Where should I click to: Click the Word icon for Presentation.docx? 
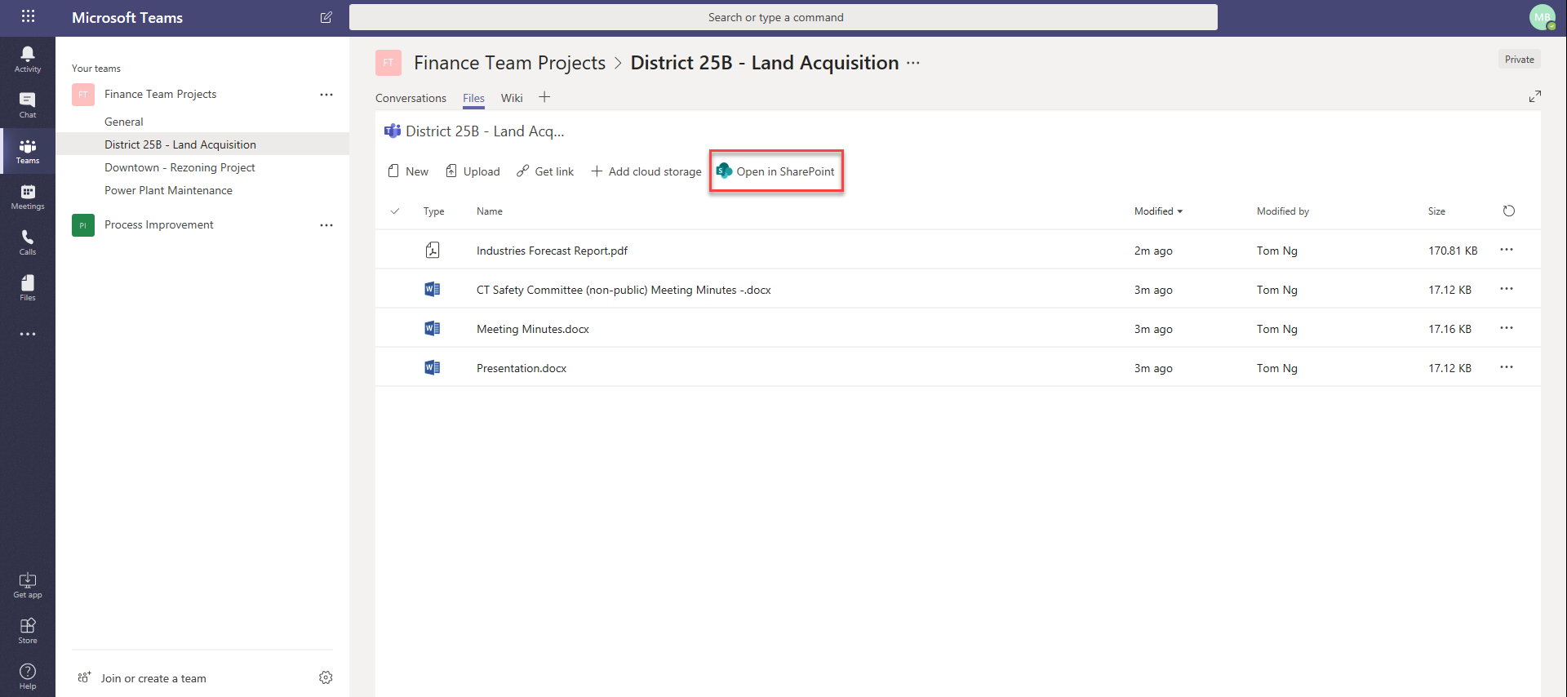coord(433,367)
